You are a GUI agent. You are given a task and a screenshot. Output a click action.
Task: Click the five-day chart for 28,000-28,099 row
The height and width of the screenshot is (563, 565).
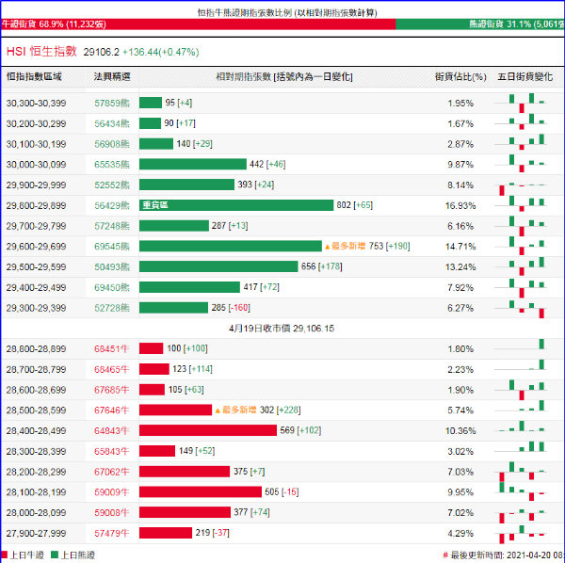coord(521,515)
